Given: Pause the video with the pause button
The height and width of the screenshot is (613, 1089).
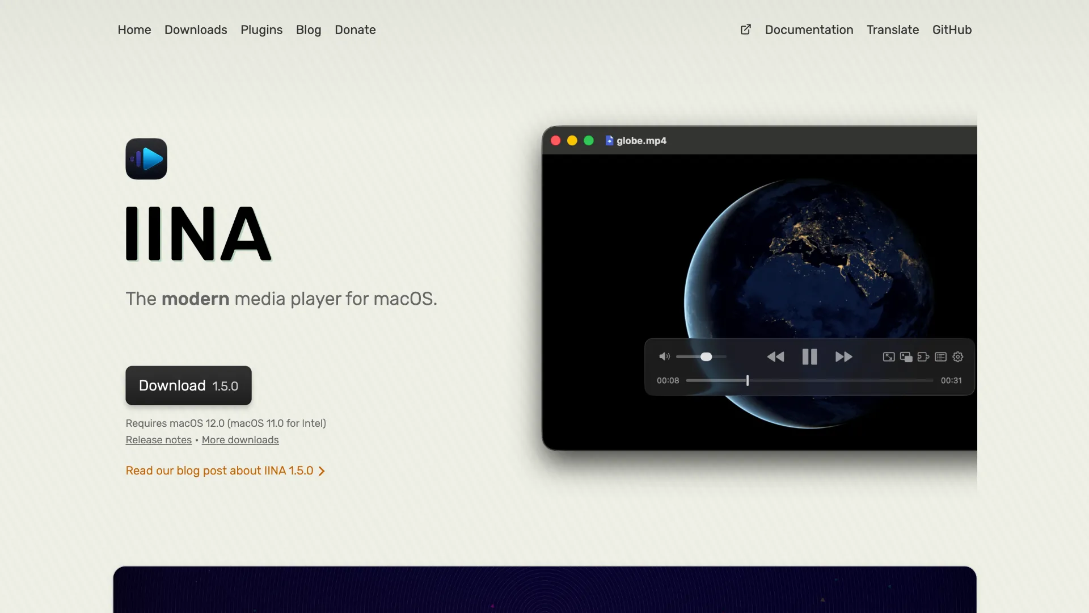Looking at the screenshot, I should coord(809,356).
